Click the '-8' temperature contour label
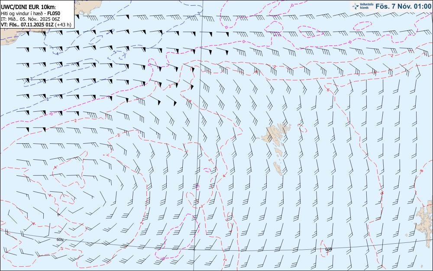 421,171
